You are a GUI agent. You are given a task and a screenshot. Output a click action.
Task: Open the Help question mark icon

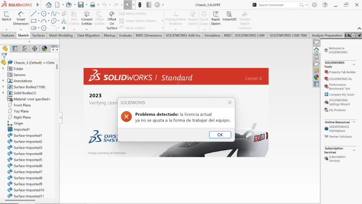coord(325,5)
